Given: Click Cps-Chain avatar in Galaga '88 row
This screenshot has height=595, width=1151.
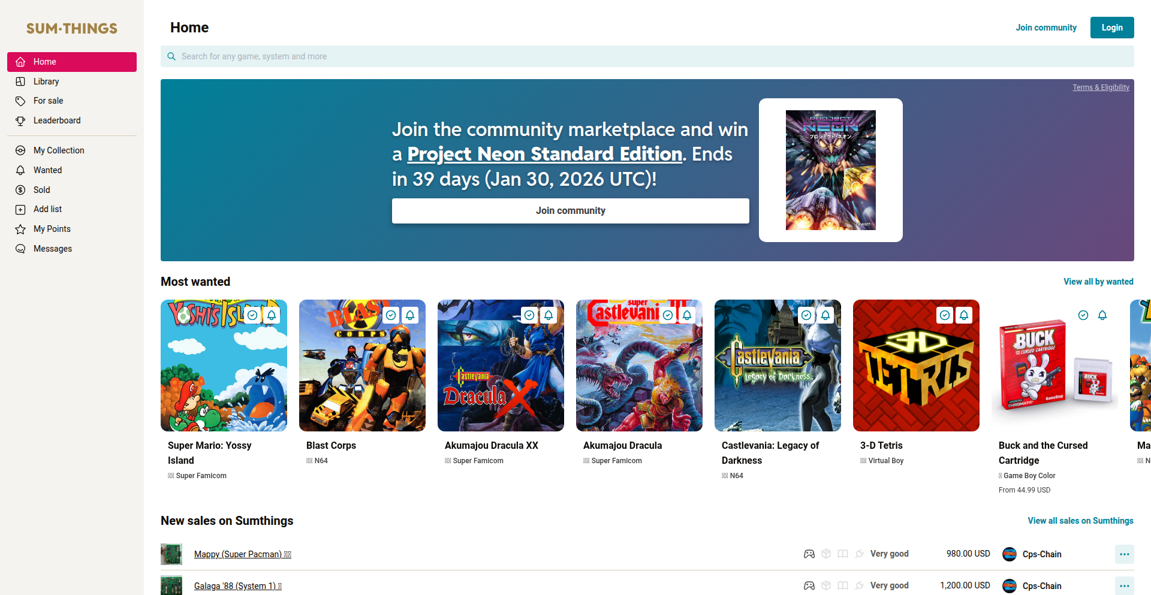Looking at the screenshot, I should tap(1010, 585).
